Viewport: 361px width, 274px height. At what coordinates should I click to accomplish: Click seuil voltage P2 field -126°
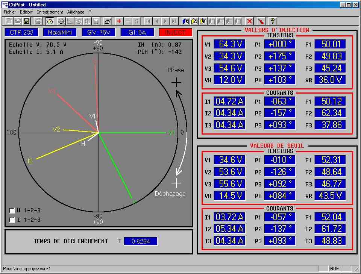point(280,172)
